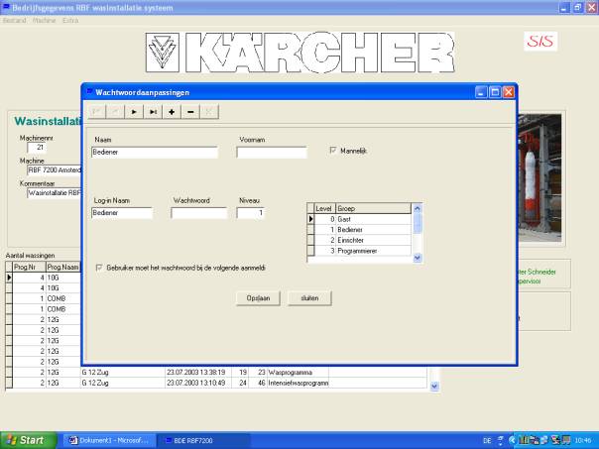Click the Kommentaar field in main window
Image resolution: width=599 pixels, height=449 pixels.
pyautogui.click(x=55, y=193)
